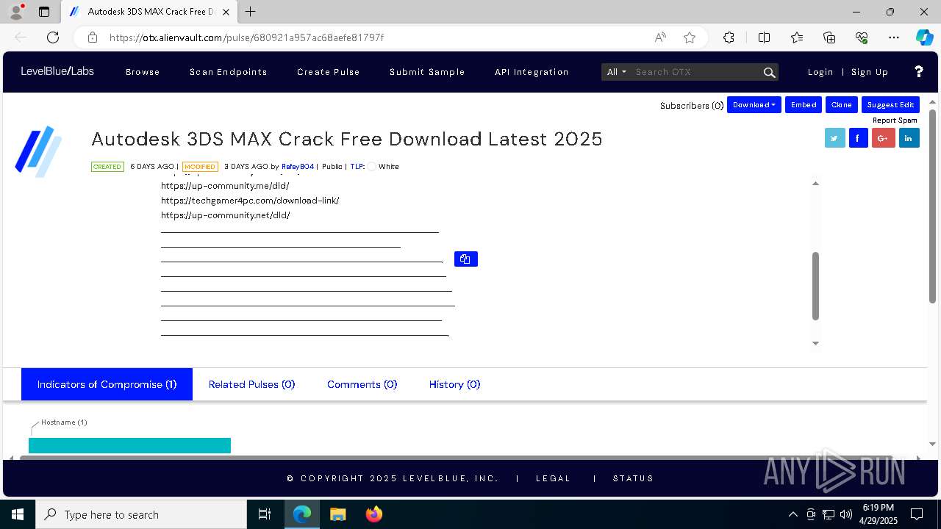Close the Autodesk 3DS MAX tab
This screenshot has height=529, width=941.
[x=226, y=12]
